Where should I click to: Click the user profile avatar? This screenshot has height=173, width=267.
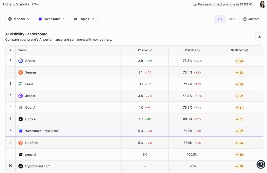tap(262, 4)
